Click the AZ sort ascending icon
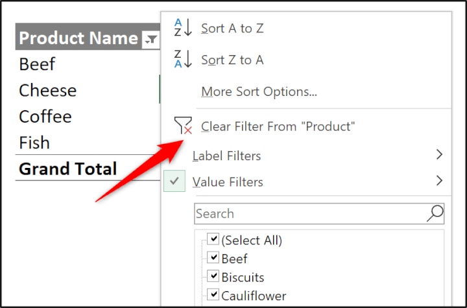The width and height of the screenshot is (467, 308). click(182, 28)
